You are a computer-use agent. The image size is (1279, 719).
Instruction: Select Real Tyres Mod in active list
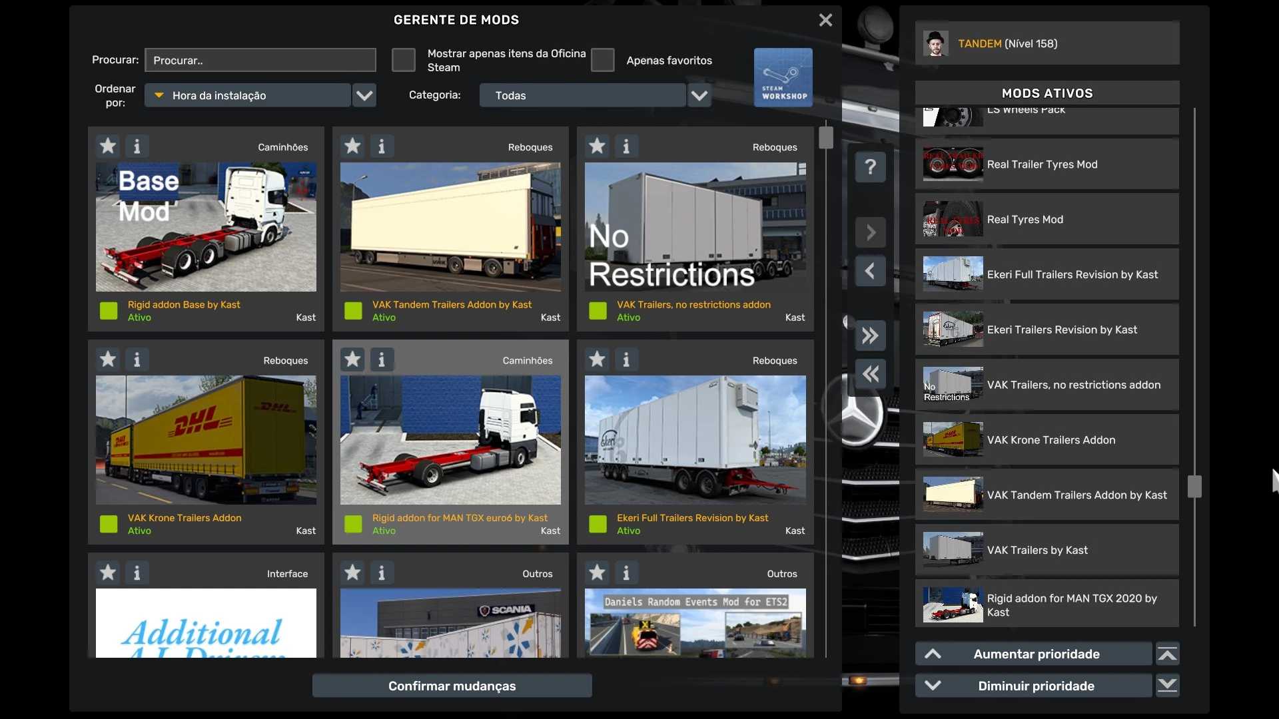1047,220
